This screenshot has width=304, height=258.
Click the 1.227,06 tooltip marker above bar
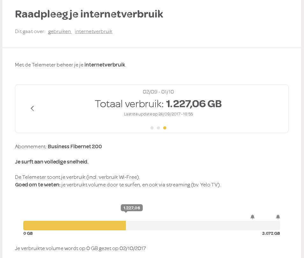[132, 208]
